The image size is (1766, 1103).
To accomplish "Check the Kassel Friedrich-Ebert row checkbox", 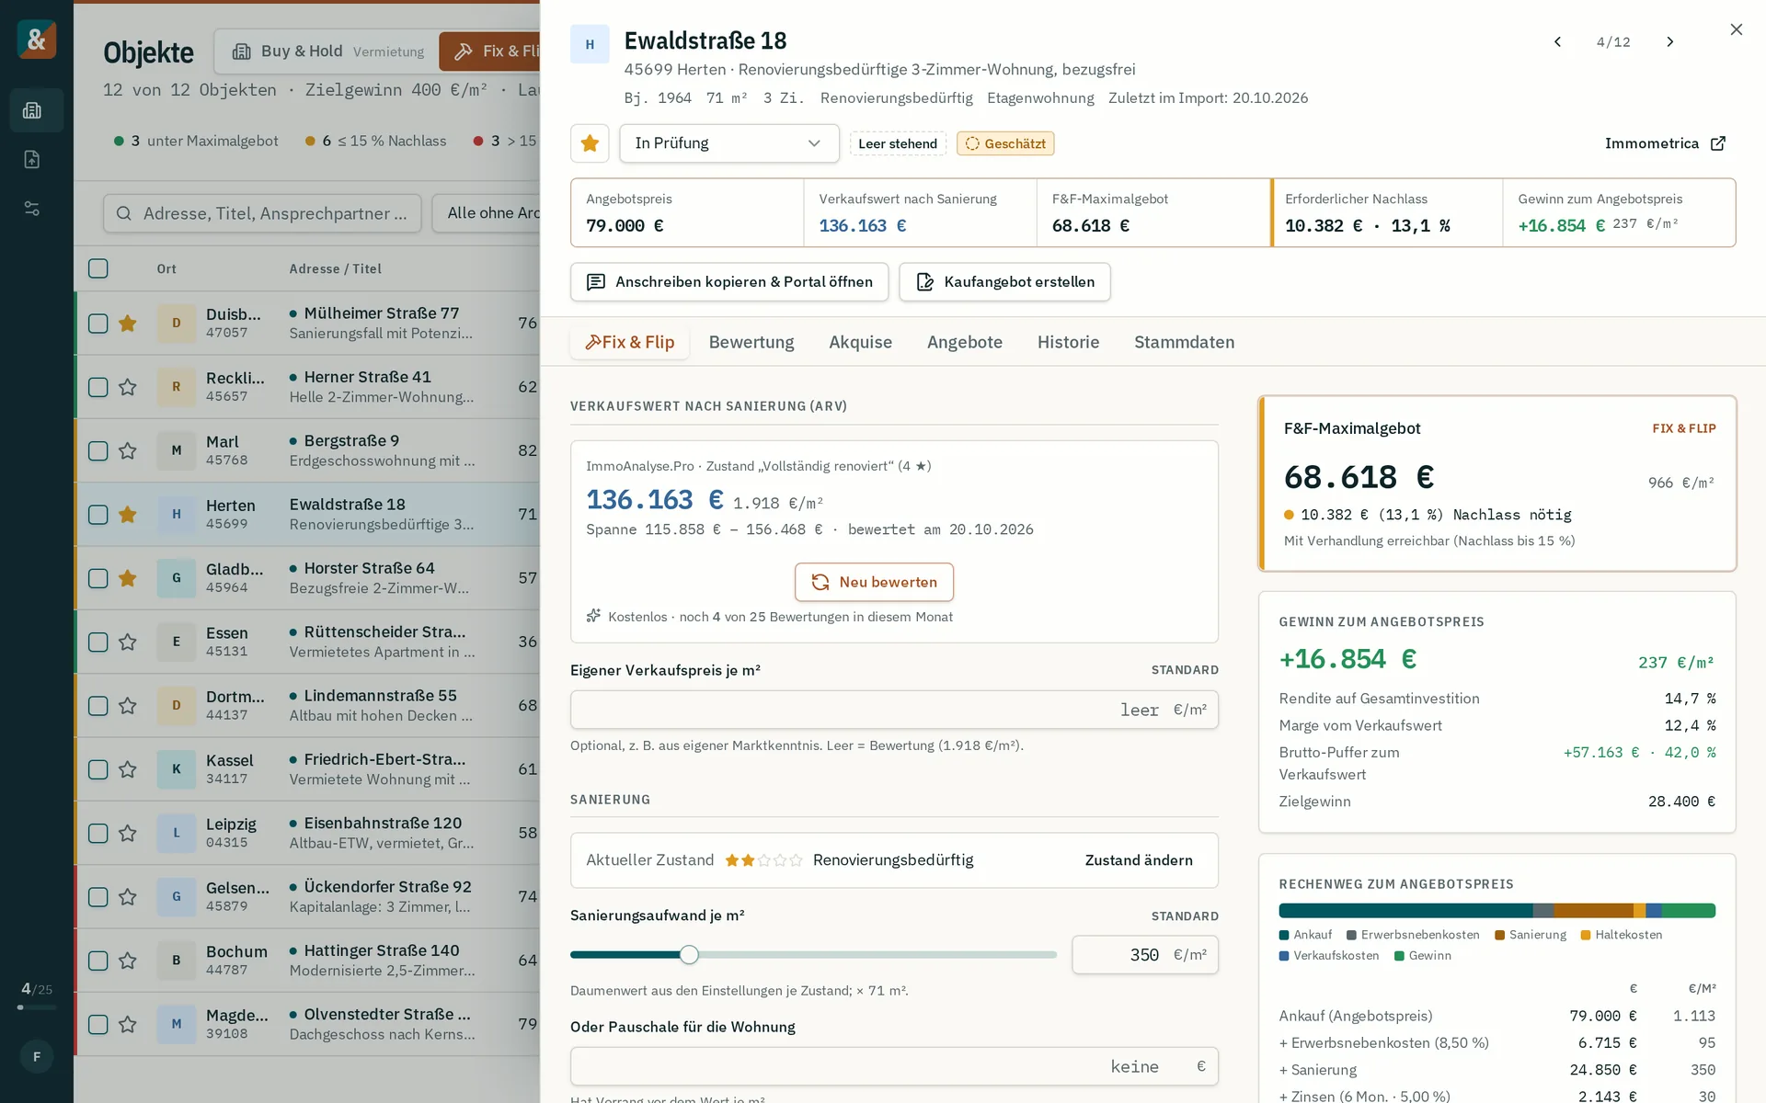I will [98, 769].
